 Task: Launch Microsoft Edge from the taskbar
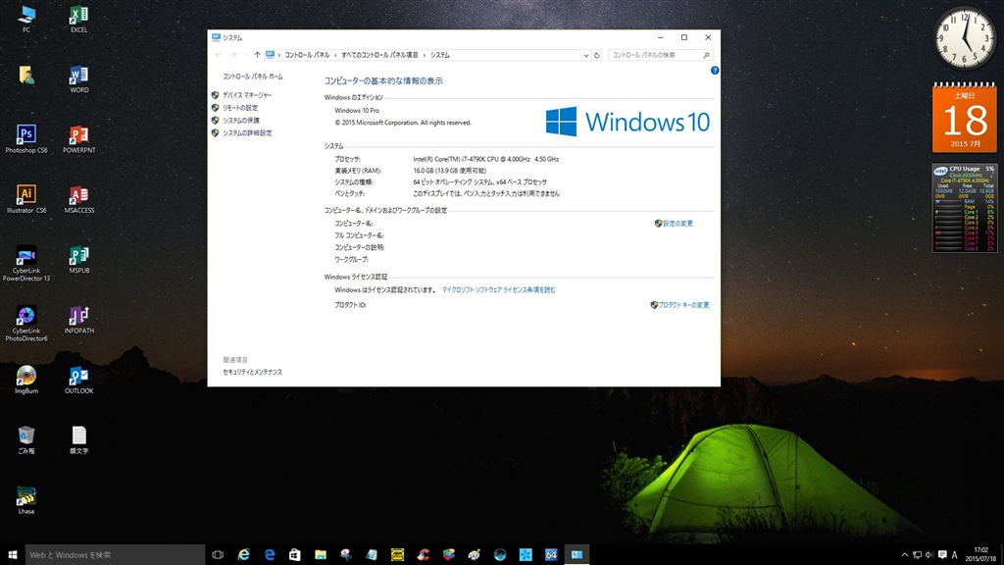point(269,555)
